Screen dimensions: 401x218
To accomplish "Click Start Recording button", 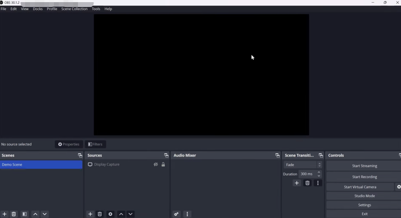I will (x=365, y=177).
